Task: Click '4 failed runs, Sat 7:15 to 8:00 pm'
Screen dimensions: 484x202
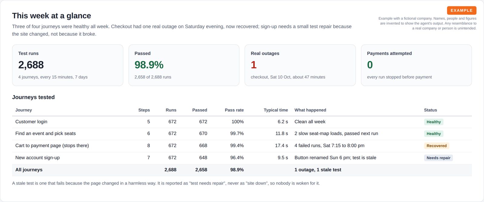Action: [x=329, y=146]
